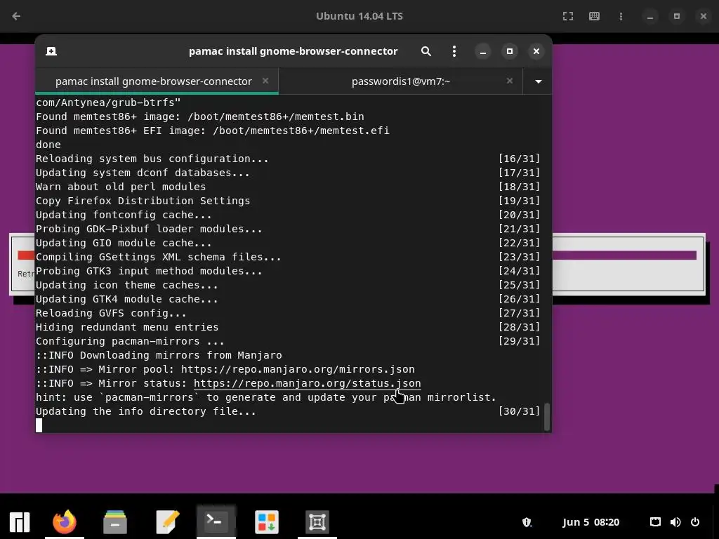The height and width of the screenshot is (539, 719).
Task: Open the terminal's three-dot menu
Action: (454, 51)
